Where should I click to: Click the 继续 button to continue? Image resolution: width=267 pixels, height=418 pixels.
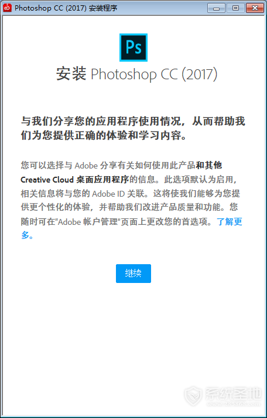point(133,274)
